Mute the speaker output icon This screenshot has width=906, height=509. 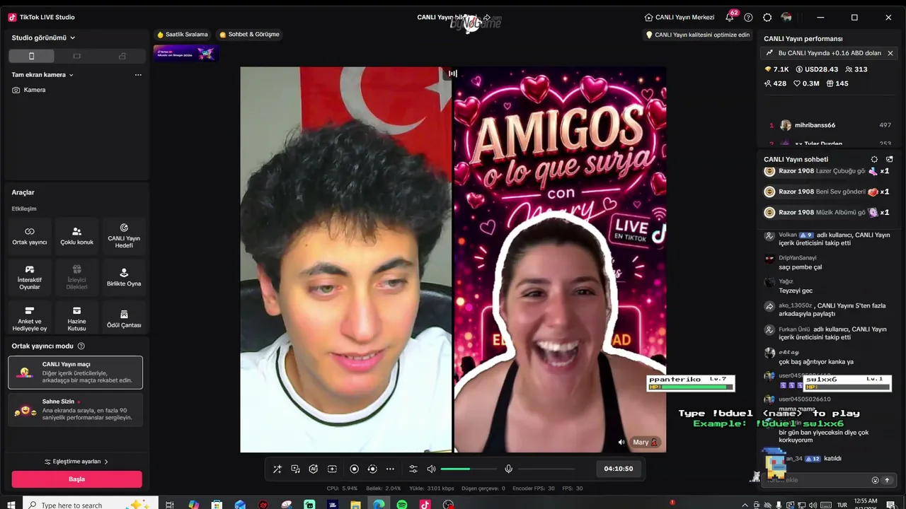(x=431, y=469)
